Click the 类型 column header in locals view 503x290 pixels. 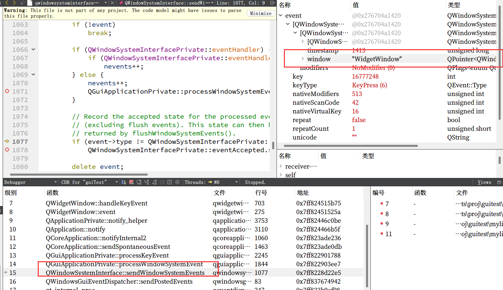pyautogui.click(x=454, y=5)
